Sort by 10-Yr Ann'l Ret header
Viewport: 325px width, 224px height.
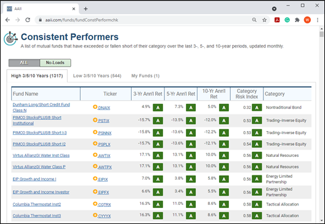click(x=214, y=94)
